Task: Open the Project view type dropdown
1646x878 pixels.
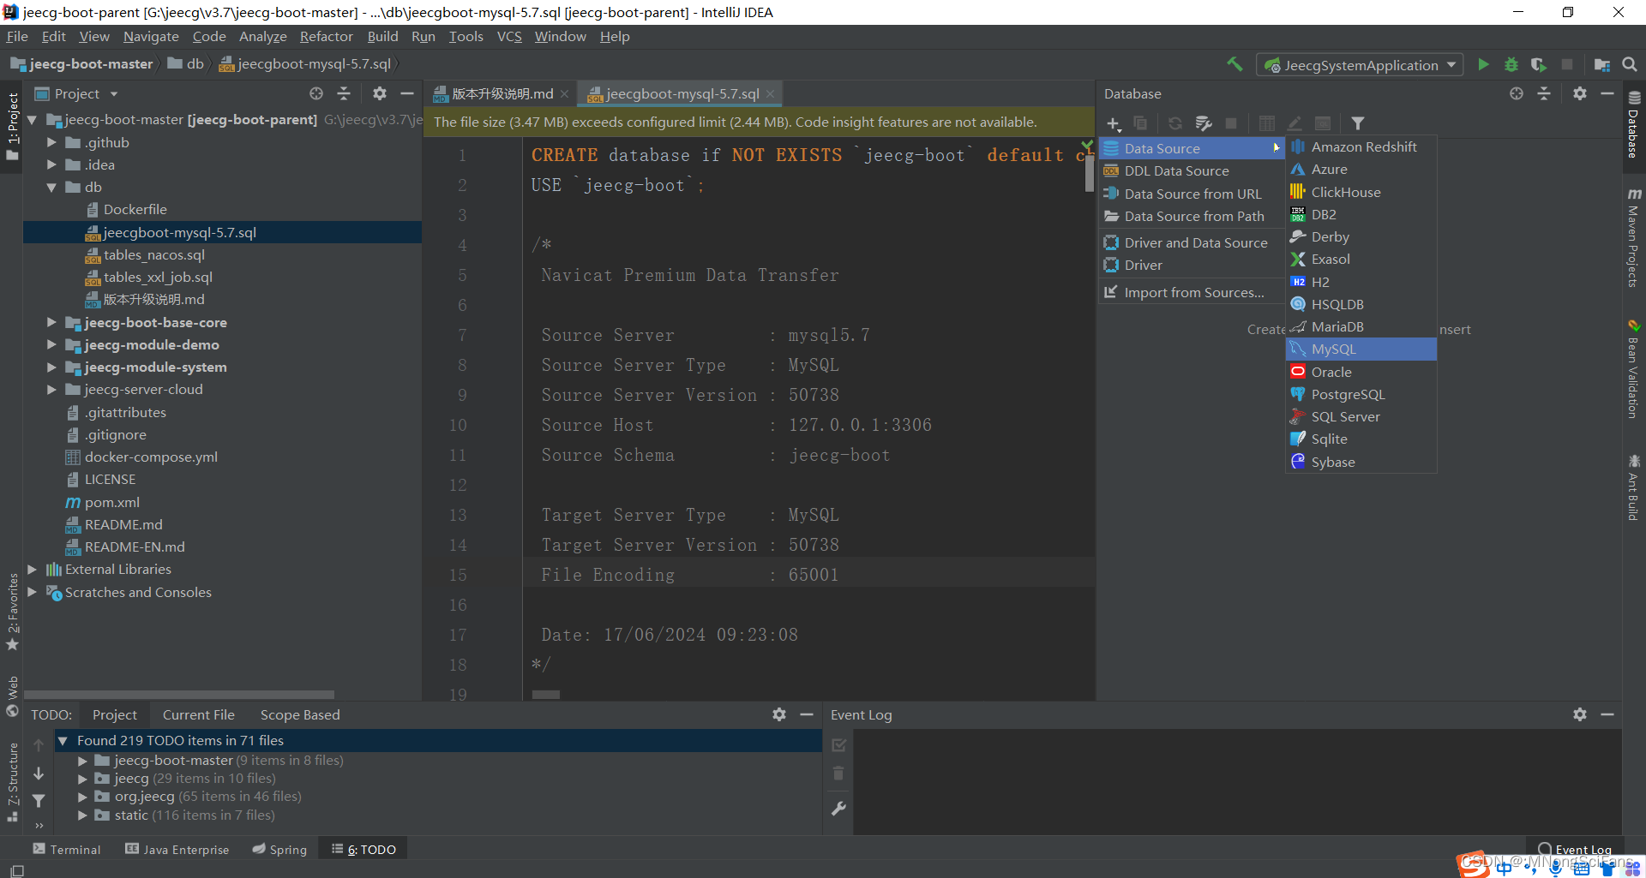Action: point(113,93)
